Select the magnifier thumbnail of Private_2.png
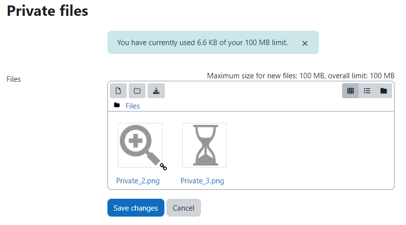 (140, 145)
